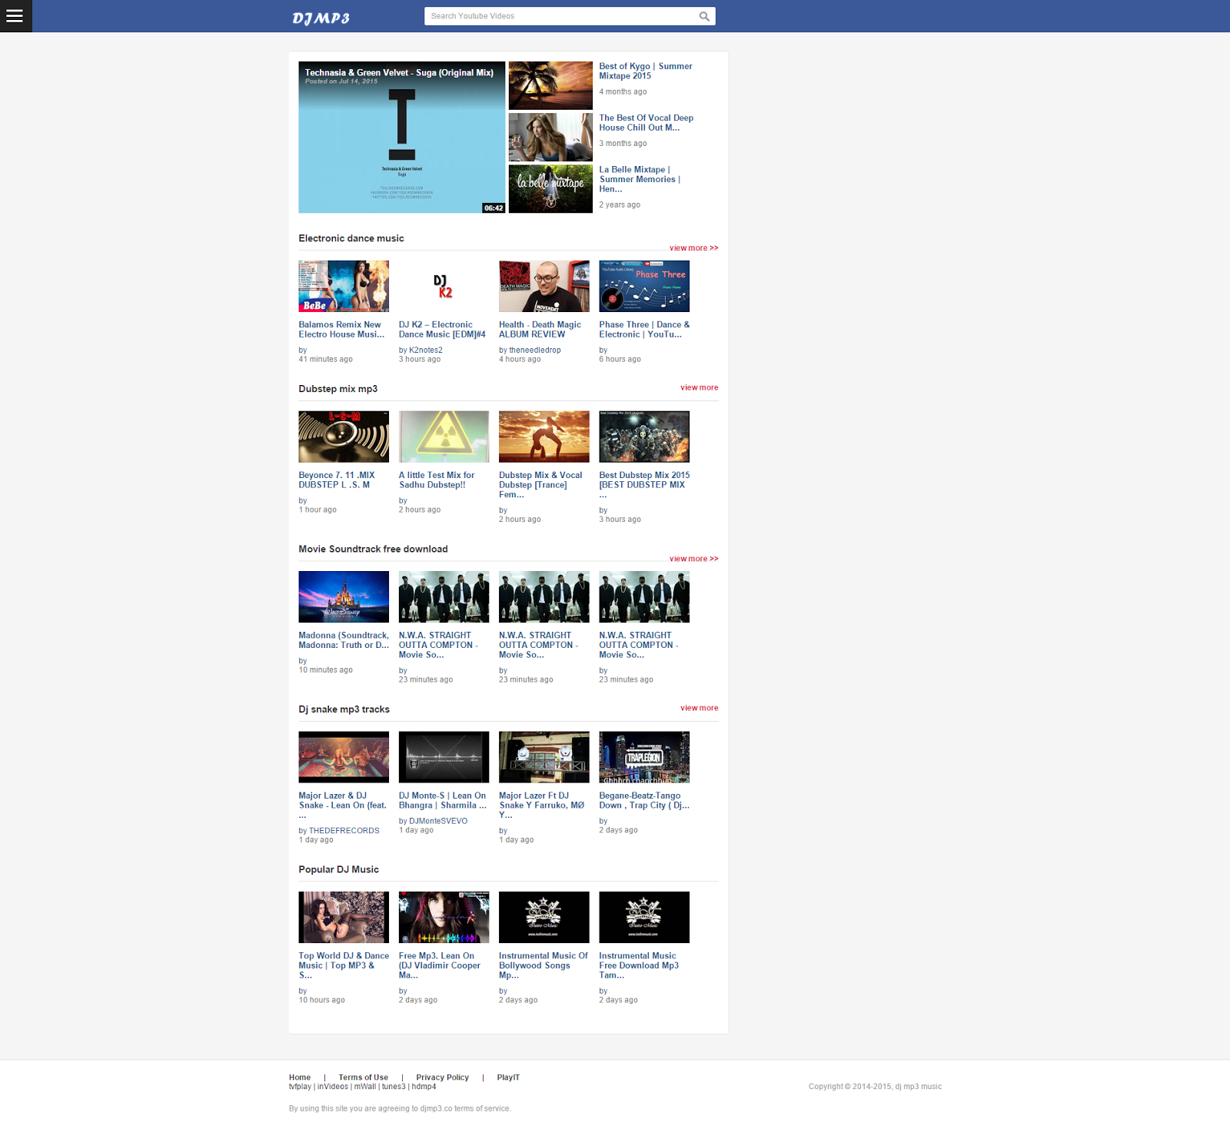The width and height of the screenshot is (1230, 1126).
Task: Open DJ K2 Electronic Dance Music link
Action: coord(442,329)
